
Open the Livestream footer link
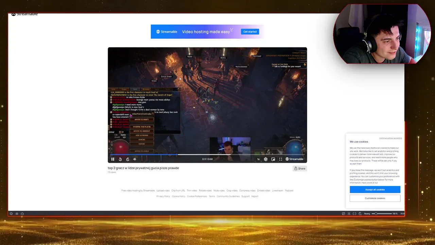[277, 191]
